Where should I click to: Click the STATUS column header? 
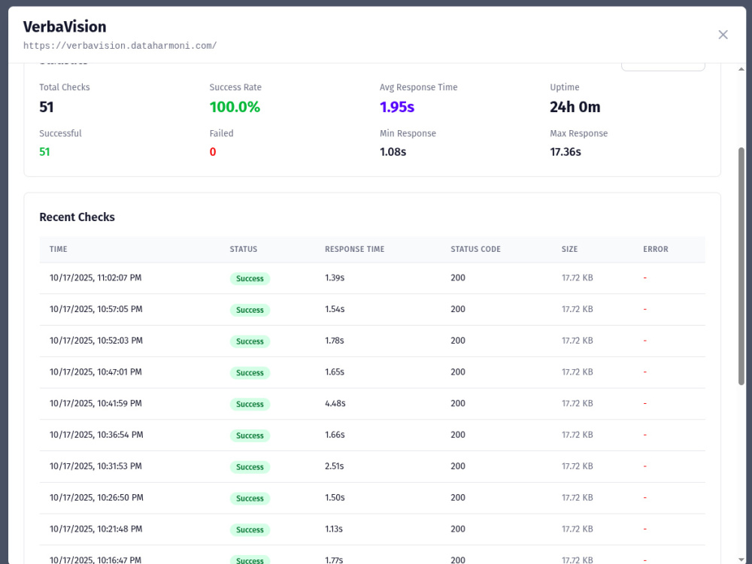[243, 249]
